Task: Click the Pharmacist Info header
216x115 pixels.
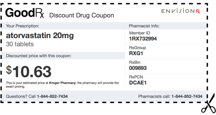Action: pos(144,26)
